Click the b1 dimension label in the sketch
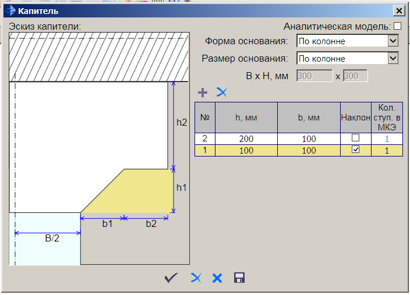This screenshot has width=410, height=295. pos(107,223)
